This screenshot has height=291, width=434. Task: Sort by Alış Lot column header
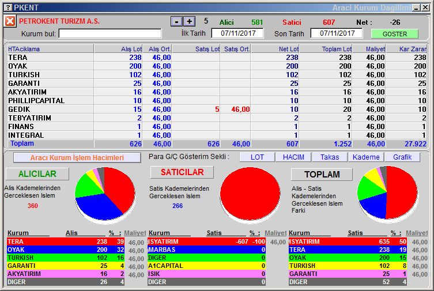119,49
